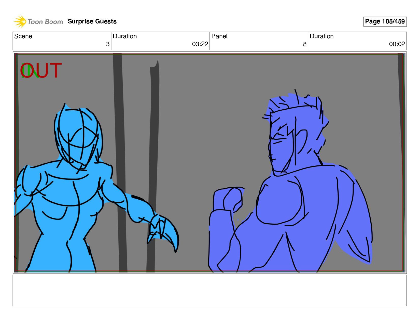
Task: Click the 'Panel' header label
Action: pyautogui.click(x=219, y=36)
